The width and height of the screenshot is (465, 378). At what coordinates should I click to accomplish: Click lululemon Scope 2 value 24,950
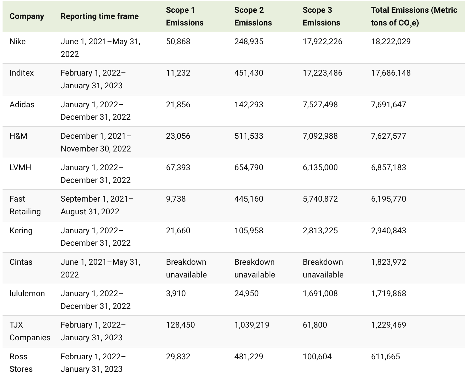coord(246,294)
